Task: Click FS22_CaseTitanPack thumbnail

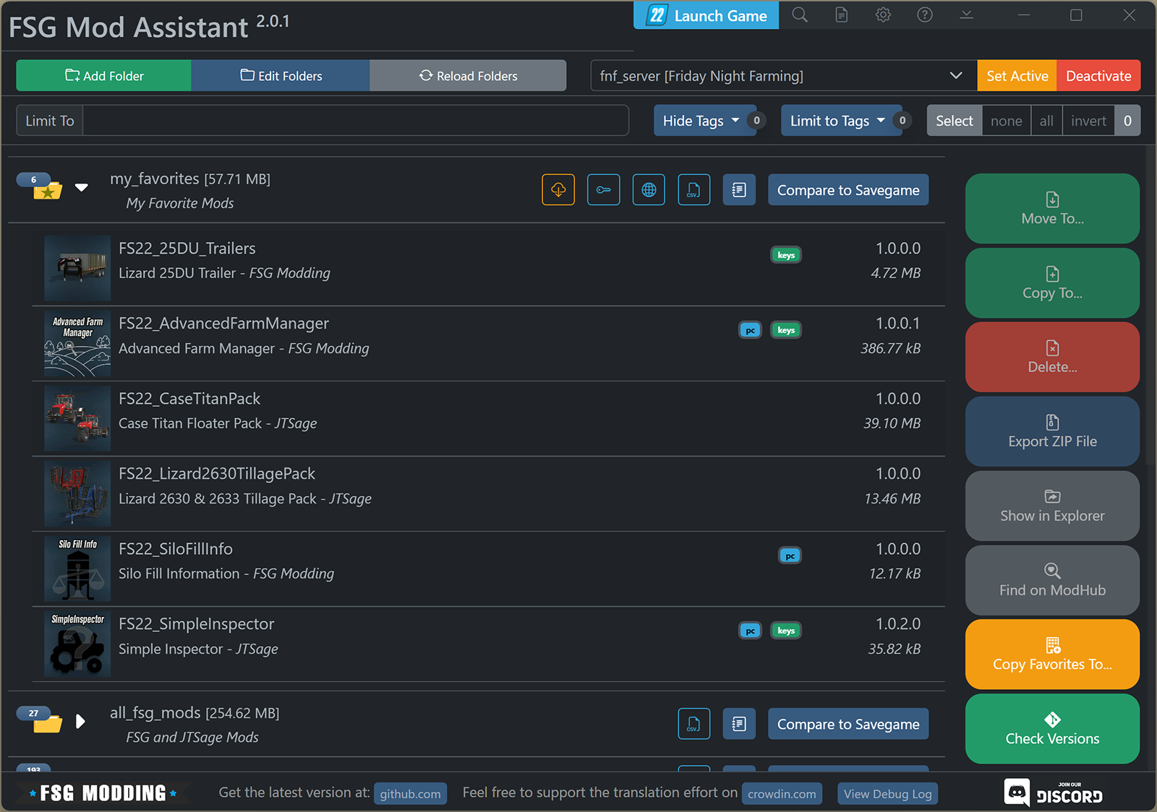Action: click(77, 418)
